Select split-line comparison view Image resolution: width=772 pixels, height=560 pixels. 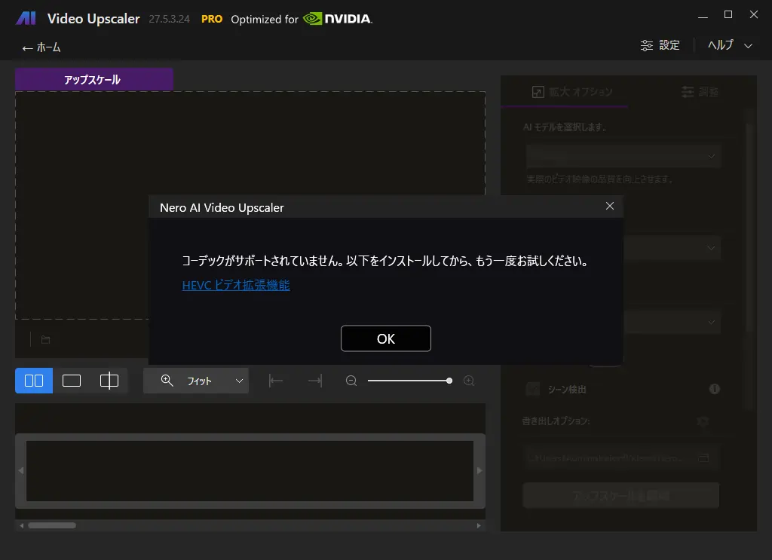[x=109, y=381]
